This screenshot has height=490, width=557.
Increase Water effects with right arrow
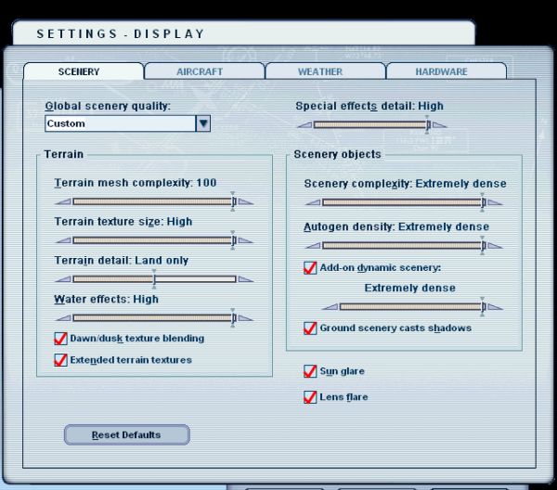(245, 318)
